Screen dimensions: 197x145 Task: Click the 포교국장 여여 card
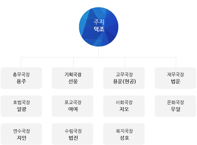click(73, 106)
